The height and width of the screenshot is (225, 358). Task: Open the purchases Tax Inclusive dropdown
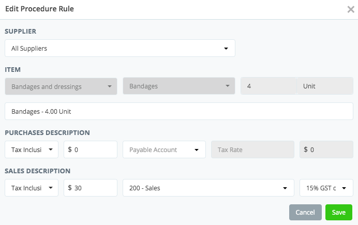[32, 149]
